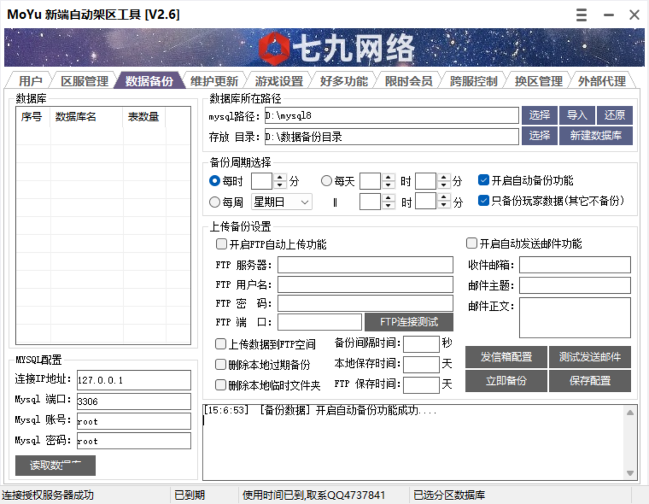Run FTP连接测试
Screen dimensions: 649x504
(409, 322)
